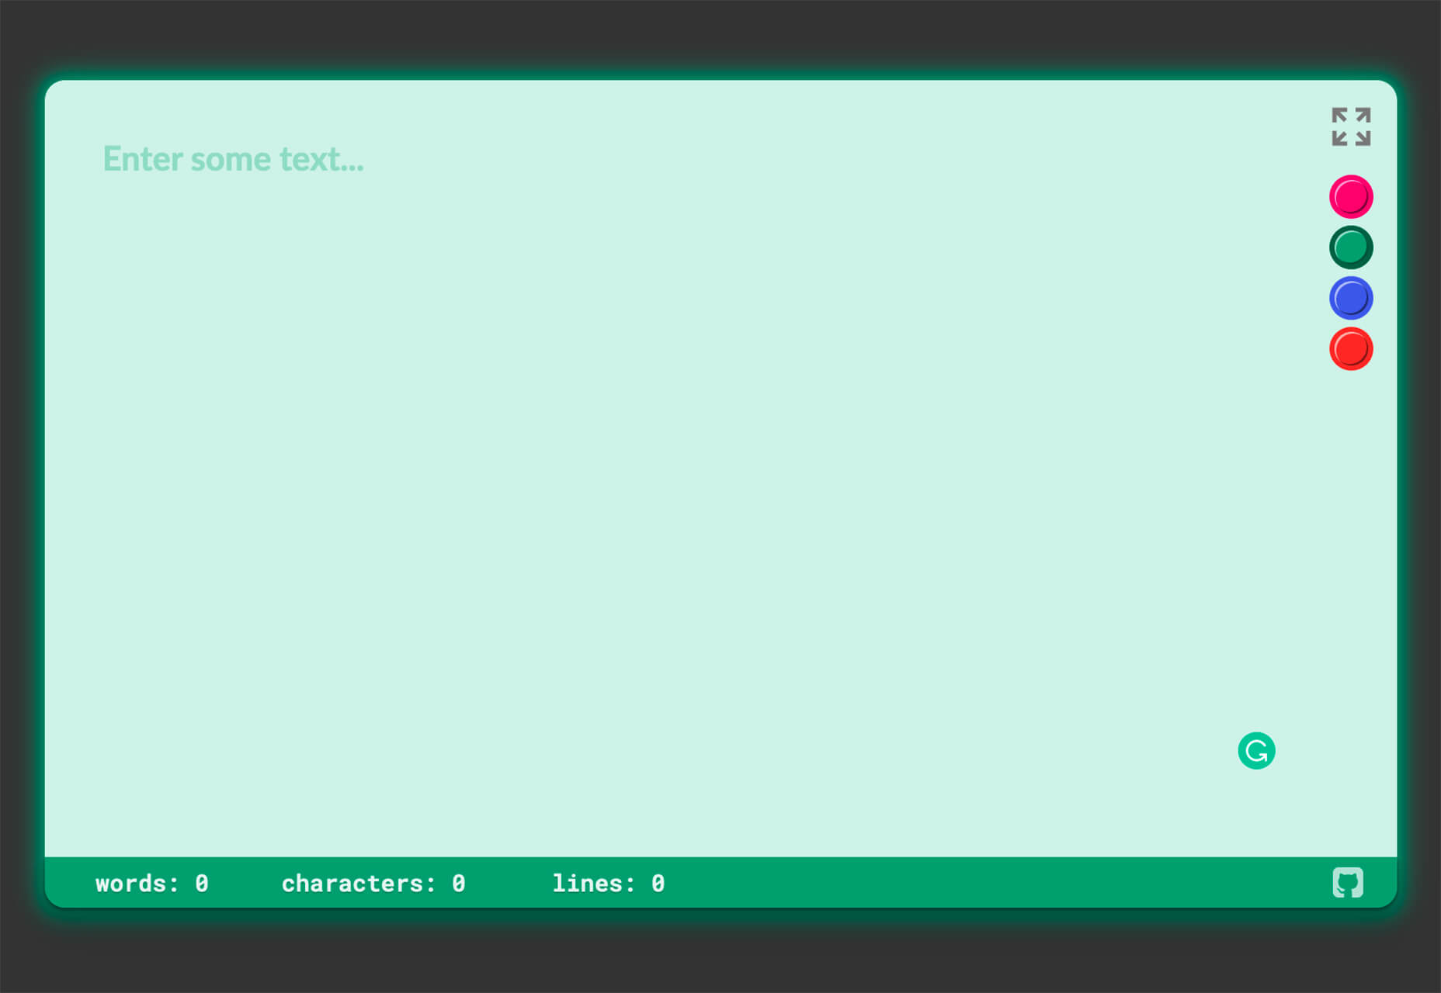Switch editor theme to bright red

coord(1351,349)
